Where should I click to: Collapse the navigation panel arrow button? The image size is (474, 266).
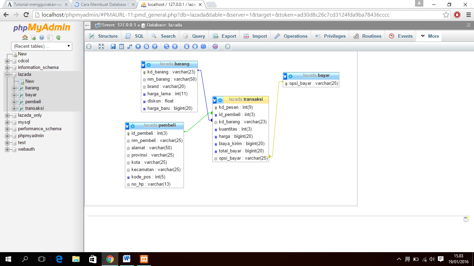[x=87, y=25]
